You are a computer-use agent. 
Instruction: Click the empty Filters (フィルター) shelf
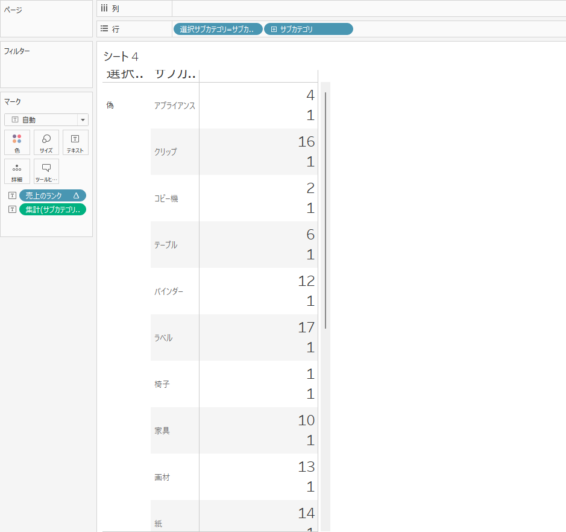[x=46, y=71]
